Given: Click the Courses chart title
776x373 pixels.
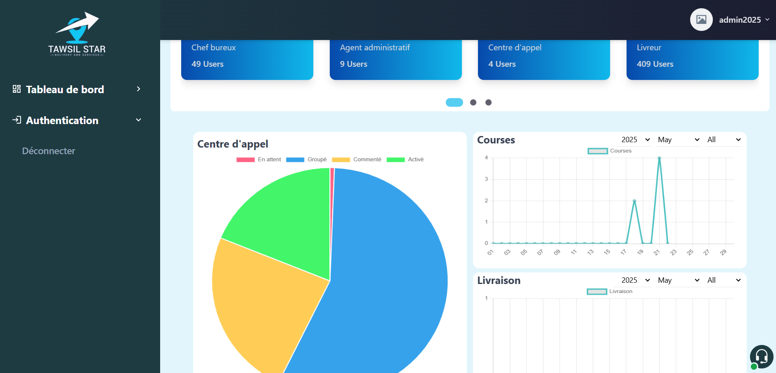Looking at the screenshot, I should [x=496, y=140].
